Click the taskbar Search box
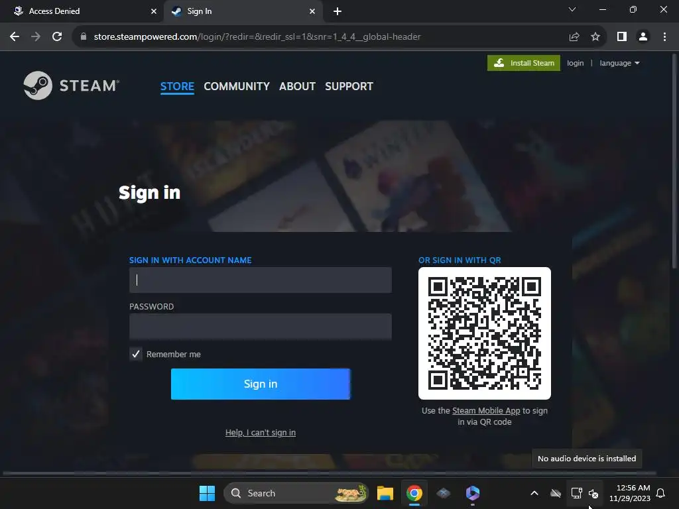Viewport: 679px width, 509px height. click(296, 493)
